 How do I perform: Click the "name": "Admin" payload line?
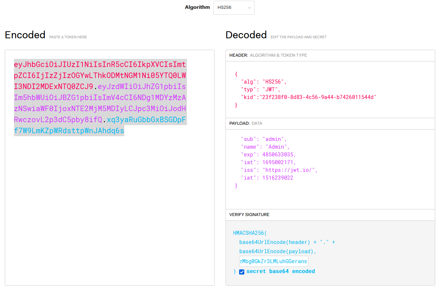click(x=265, y=147)
